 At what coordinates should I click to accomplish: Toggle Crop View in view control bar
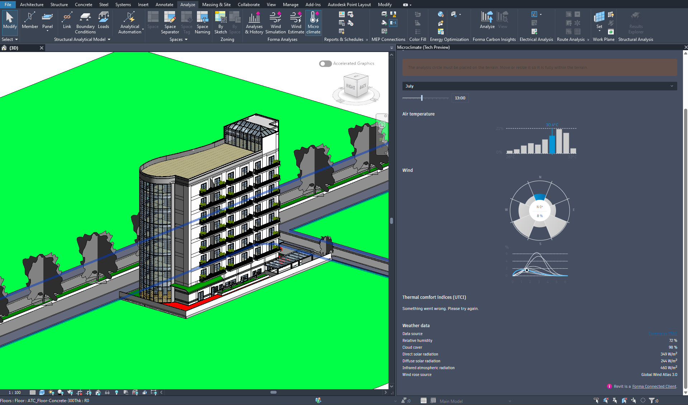tap(79, 392)
